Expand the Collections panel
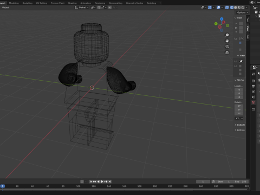260x195 pixels. (x=239, y=125)
